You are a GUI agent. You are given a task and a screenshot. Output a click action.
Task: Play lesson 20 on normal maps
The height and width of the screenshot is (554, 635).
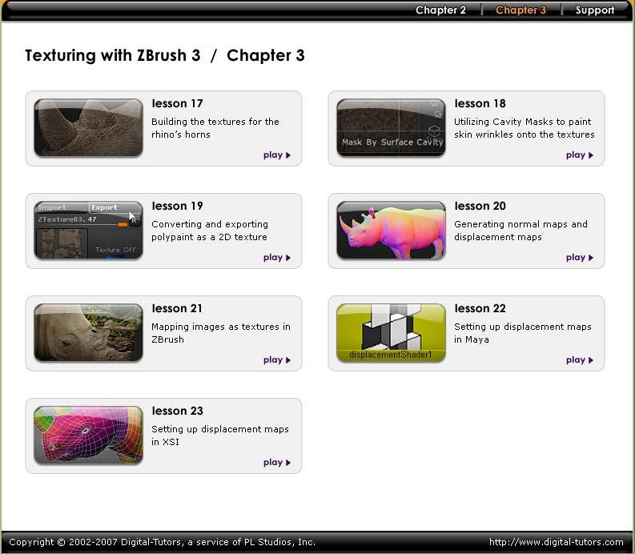pyautogui.click(x=580, y=258)
